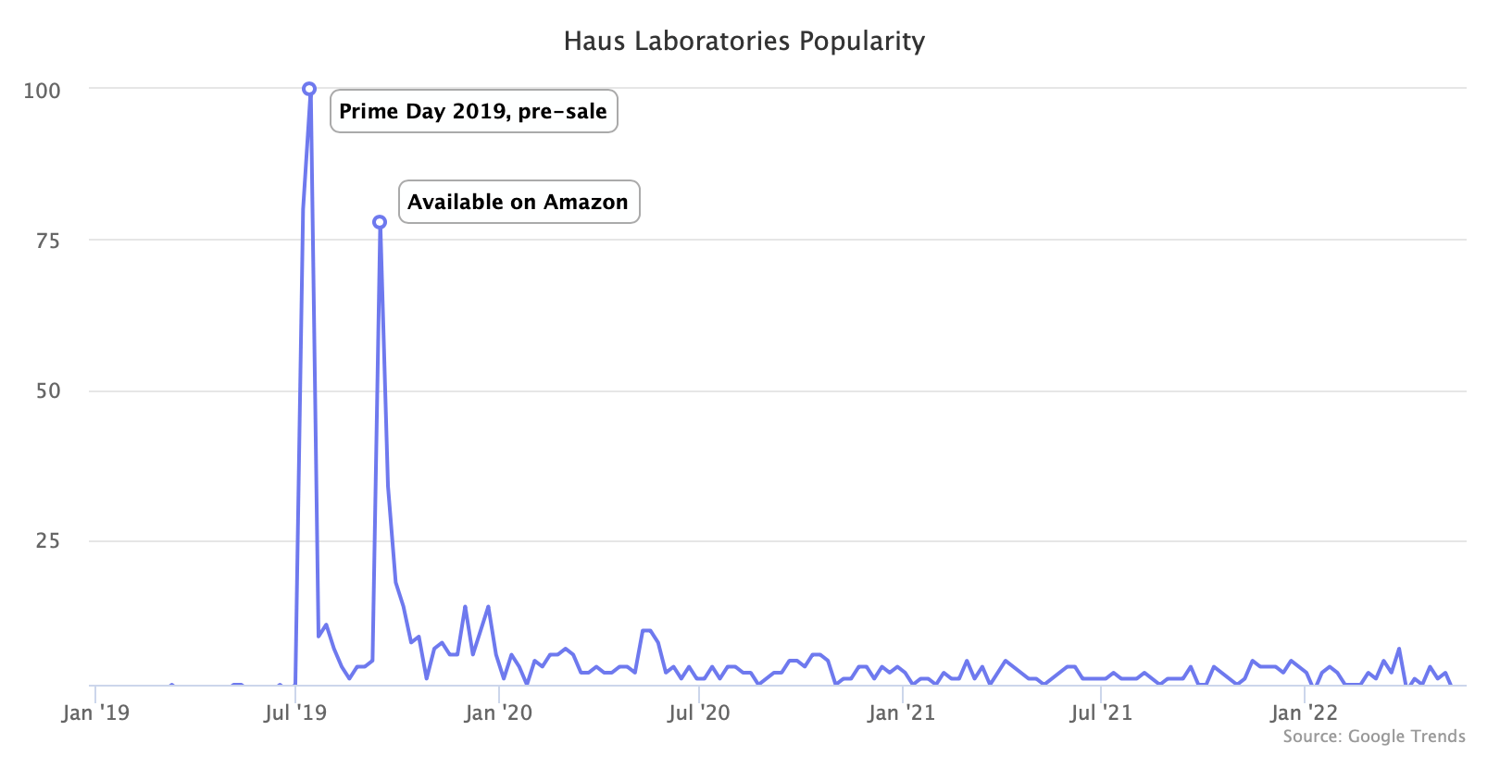
Task: Click the 'Source: Google Trends' credit text
Action: [1374, 737]
